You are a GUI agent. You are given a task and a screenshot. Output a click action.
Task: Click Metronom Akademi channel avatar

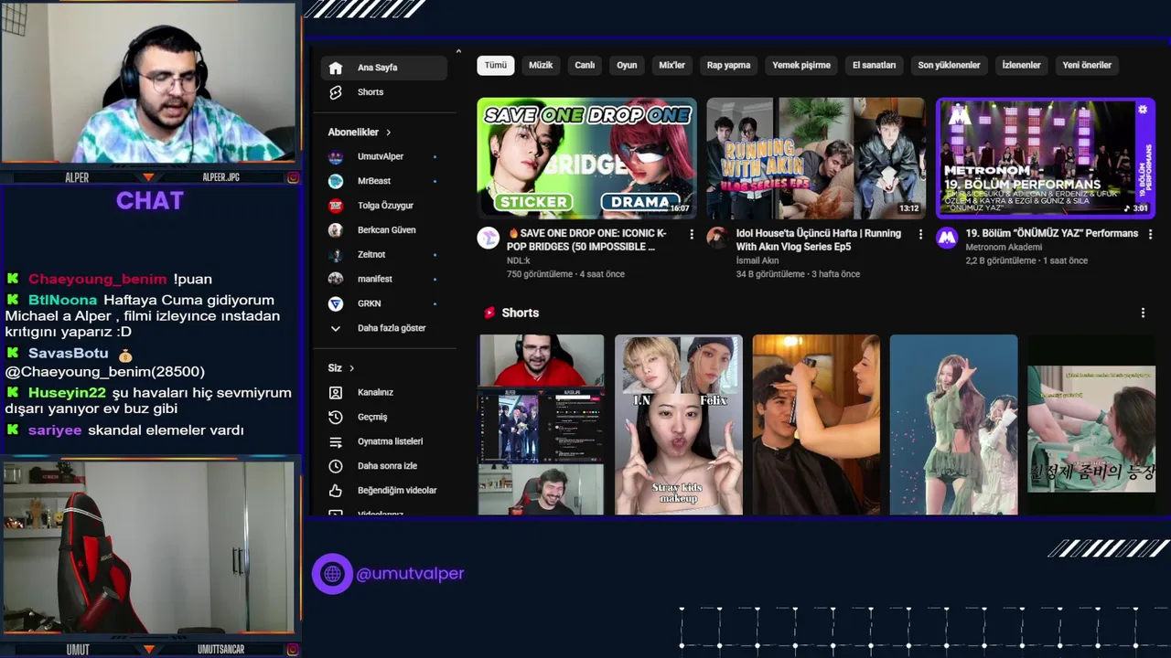[947, 239]
